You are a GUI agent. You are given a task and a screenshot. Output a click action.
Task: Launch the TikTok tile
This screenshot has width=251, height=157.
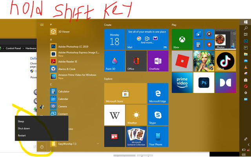pyautogui.click(x=226, y=61)
